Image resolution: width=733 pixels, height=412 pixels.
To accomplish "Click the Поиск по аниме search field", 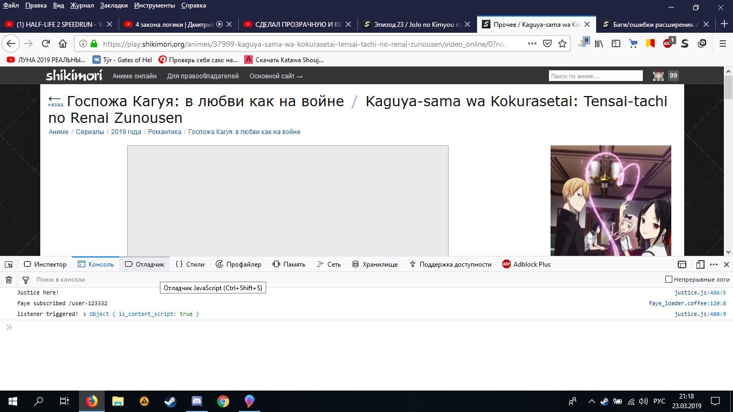I will click(595, 76).
